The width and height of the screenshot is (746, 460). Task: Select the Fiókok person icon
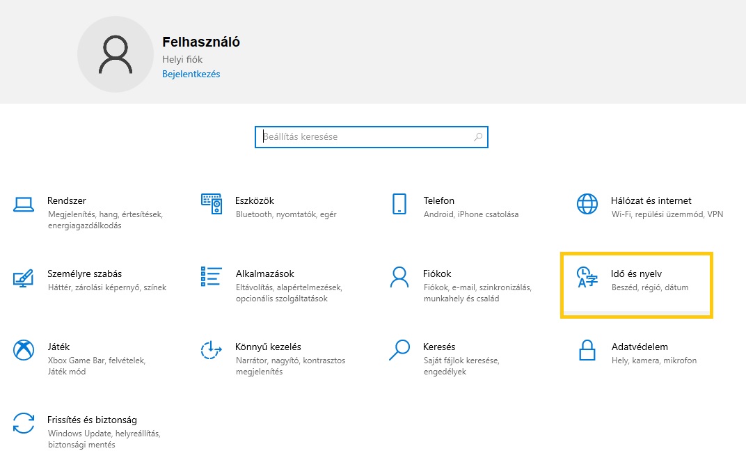(x=399, y=277)
